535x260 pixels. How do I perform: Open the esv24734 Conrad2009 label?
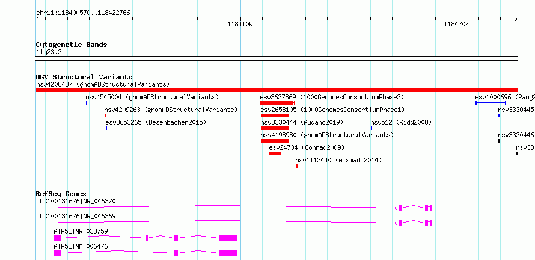[x=307, y=147]
